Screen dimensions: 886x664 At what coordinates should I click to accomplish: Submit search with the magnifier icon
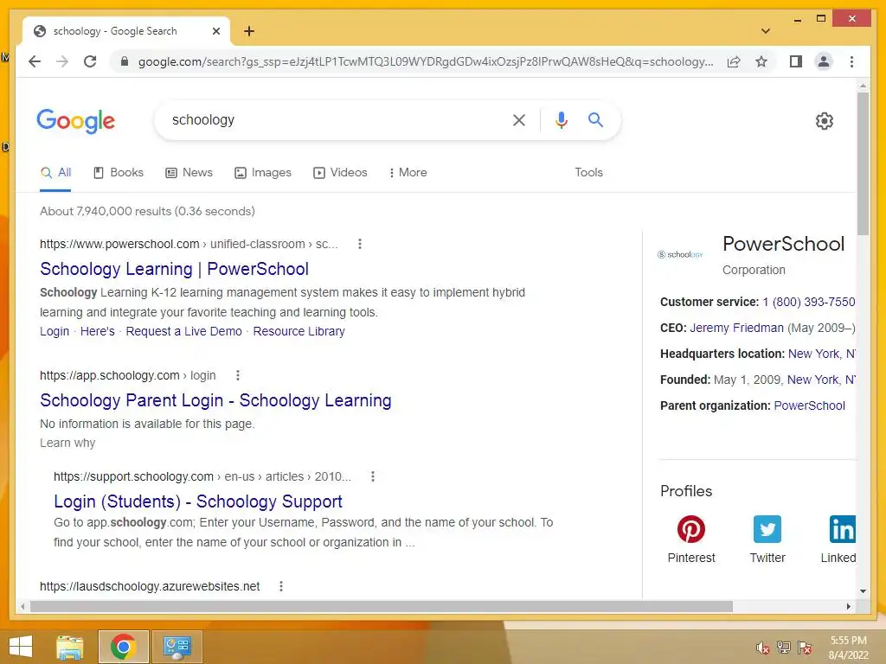(x=595, y=119)
